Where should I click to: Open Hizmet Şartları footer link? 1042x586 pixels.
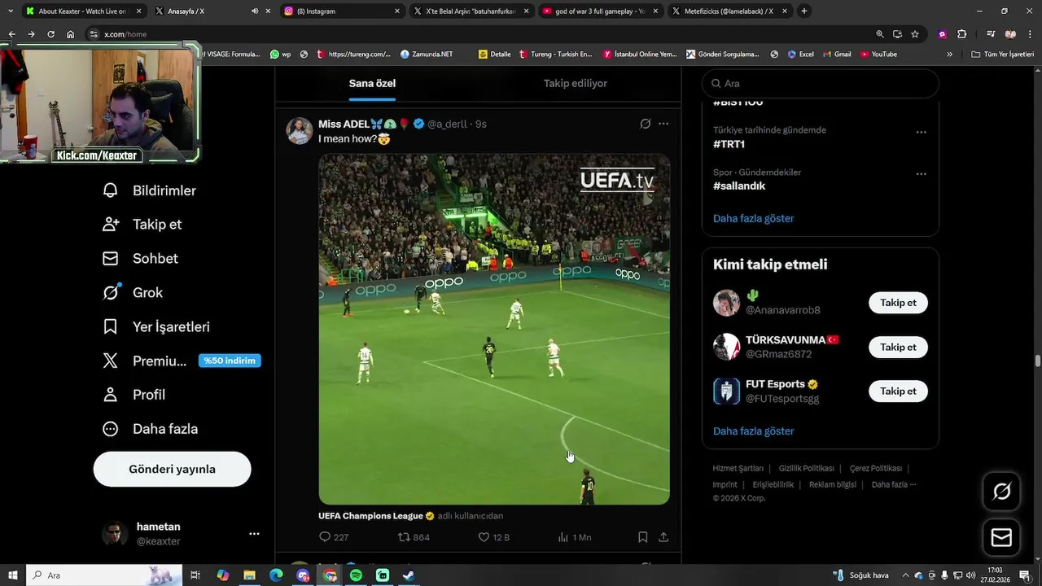[x=738, y=469]
